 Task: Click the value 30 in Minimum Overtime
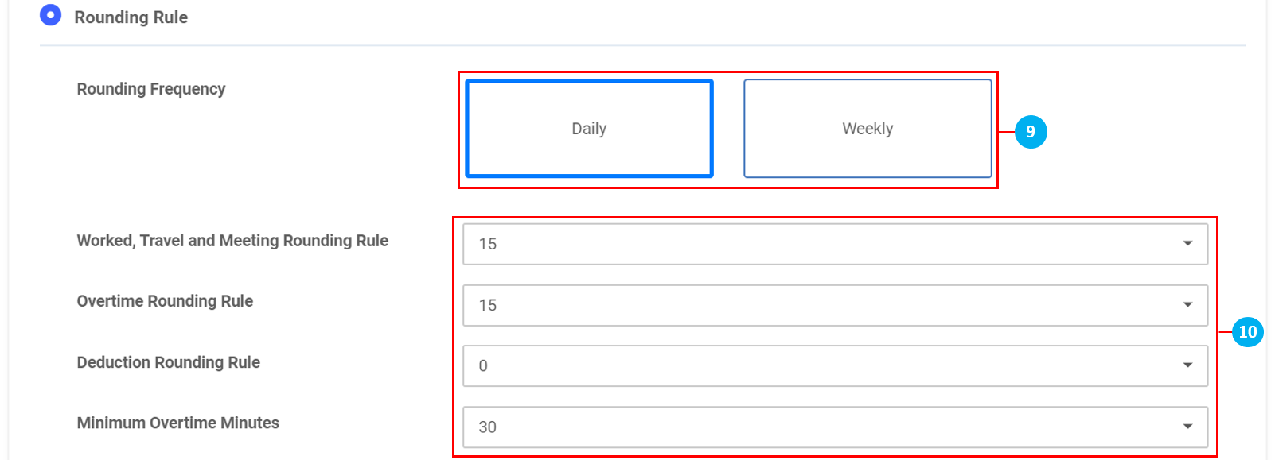pos(487,427)
